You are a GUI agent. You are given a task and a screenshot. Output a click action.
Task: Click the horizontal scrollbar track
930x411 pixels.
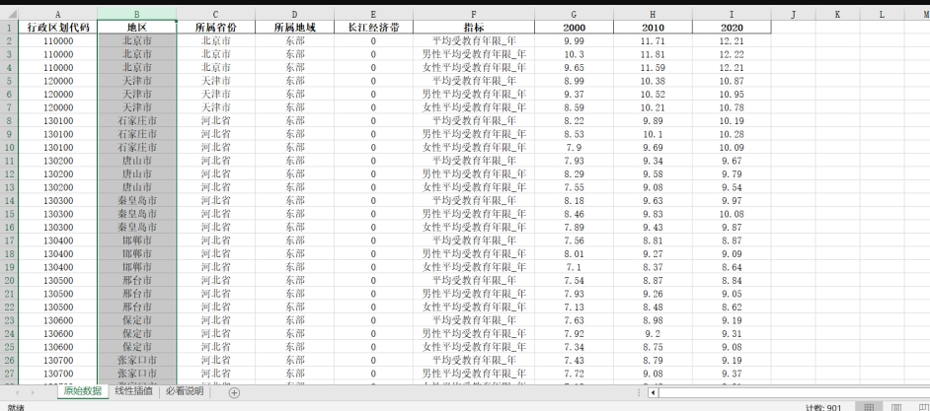pos(795,392)
